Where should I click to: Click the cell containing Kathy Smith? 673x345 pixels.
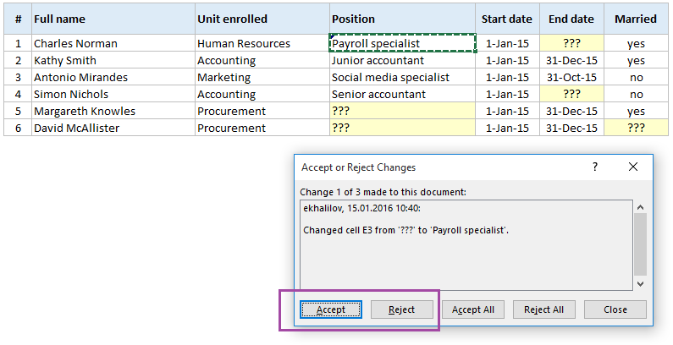[113, 60]
